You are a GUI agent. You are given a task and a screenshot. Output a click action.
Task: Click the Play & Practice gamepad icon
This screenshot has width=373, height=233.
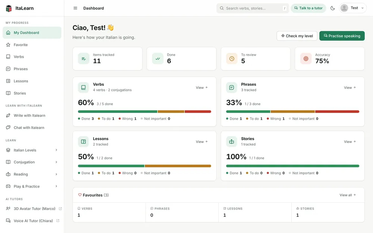pyautogui.click(x=8, y=186)
